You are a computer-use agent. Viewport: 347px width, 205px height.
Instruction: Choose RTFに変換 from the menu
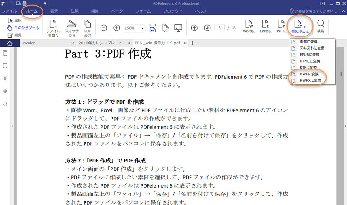(x=313, y=67)
